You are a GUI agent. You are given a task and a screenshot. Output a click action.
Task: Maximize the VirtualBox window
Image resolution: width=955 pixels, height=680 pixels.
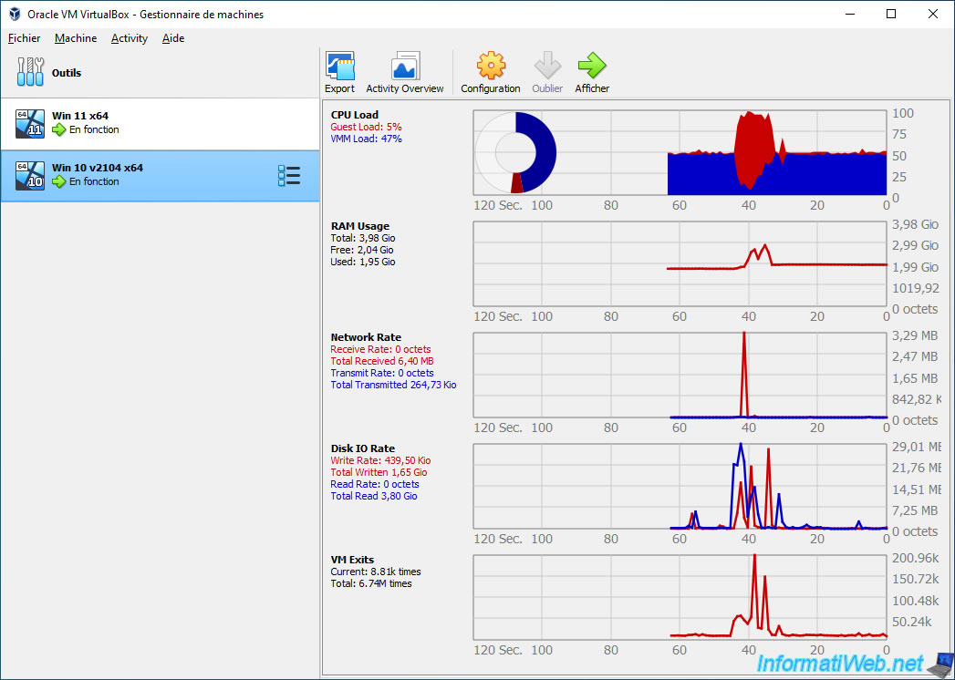891,14
